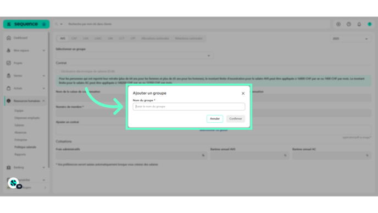The width and height of the screenshot is (378, 213).
Task: Expand the search filter dropdown arrow
Action: click(61, 24)
